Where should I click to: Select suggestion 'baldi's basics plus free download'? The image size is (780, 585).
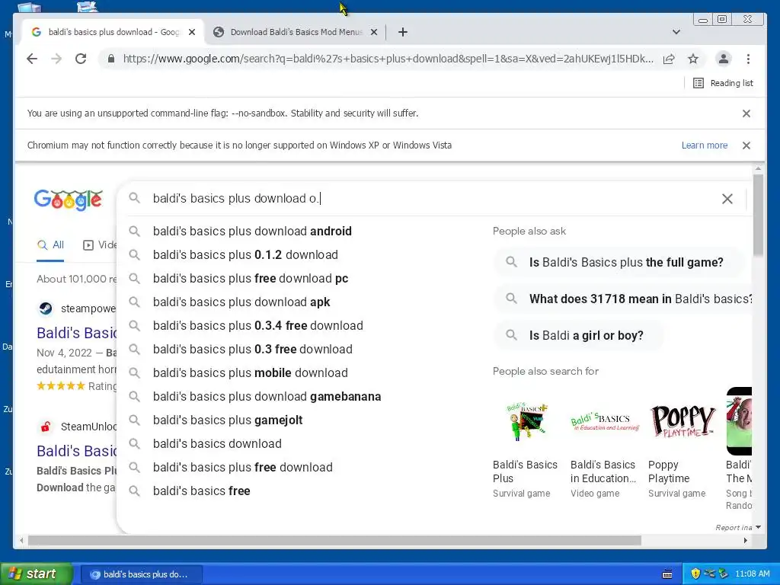click(x=242, y=468)
